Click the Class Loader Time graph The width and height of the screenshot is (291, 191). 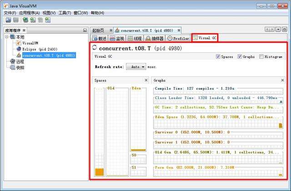(218, 100)
